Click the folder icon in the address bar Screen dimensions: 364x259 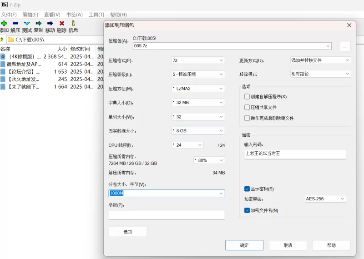(x=11, y=40)
